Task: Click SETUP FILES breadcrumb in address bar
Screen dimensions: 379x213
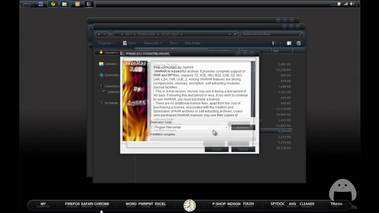Action: point(170,34)
